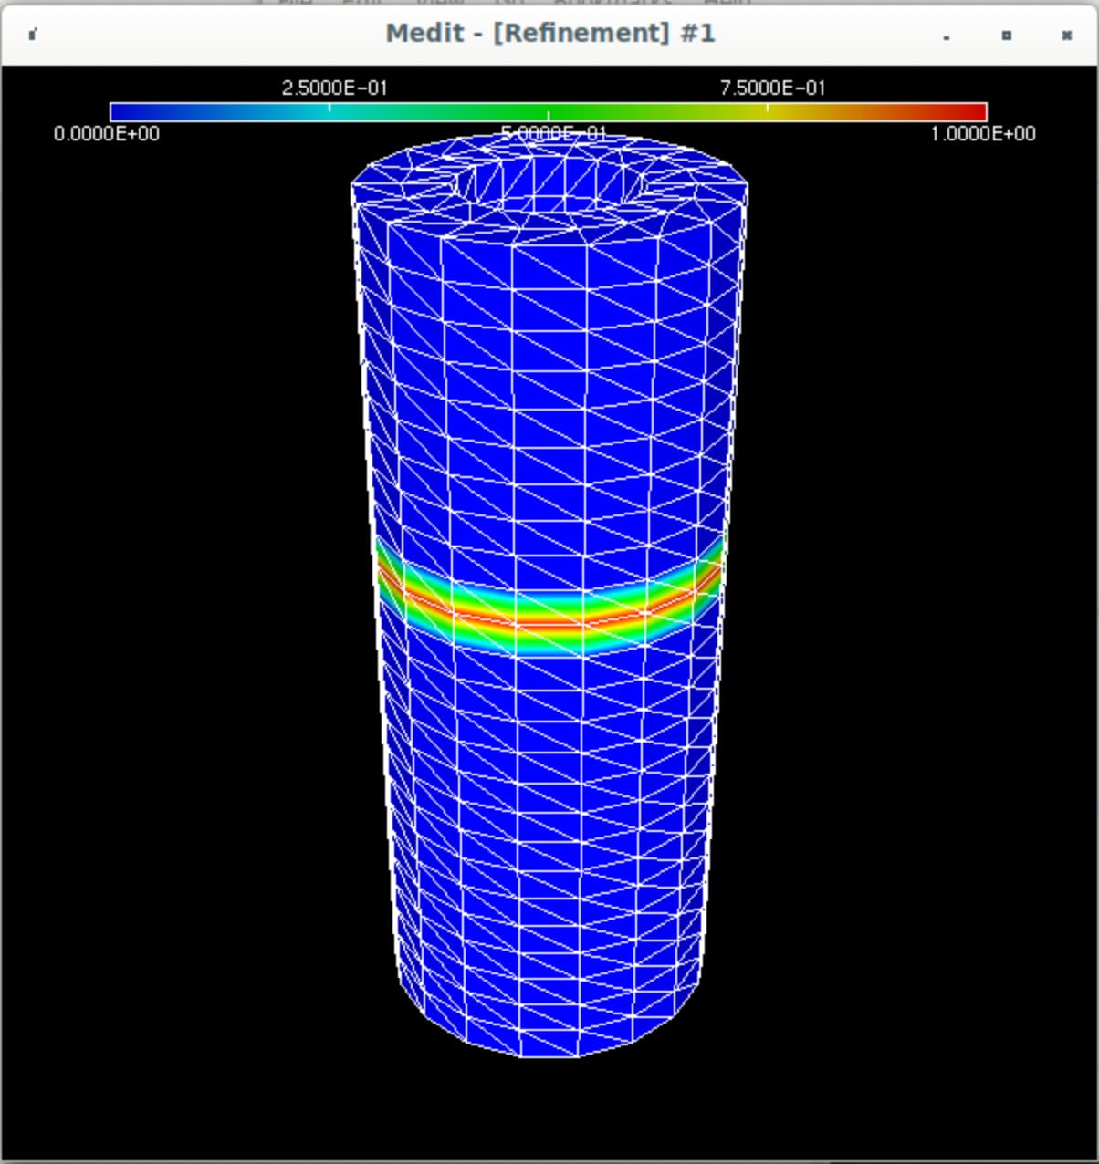Click the 1.0000E+00 scale label
Image resolution: width=1099 pixels, height=1164 pixels.
[x=983, y=134]
